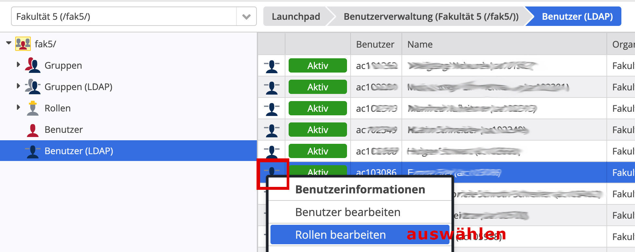The height and width of the screenshot is (252, 635).
Task: Select the Benutzer (LDAP) breadcrumb
Action: pos(577,17)
